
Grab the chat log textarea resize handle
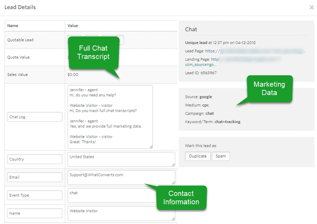point(151,147)
